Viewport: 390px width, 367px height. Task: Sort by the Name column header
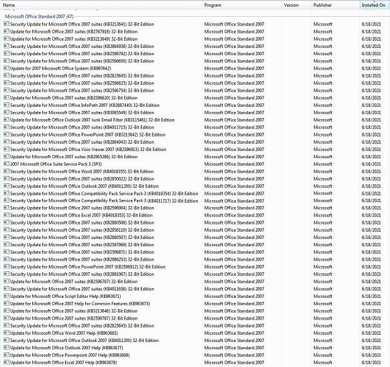point(9,5)
